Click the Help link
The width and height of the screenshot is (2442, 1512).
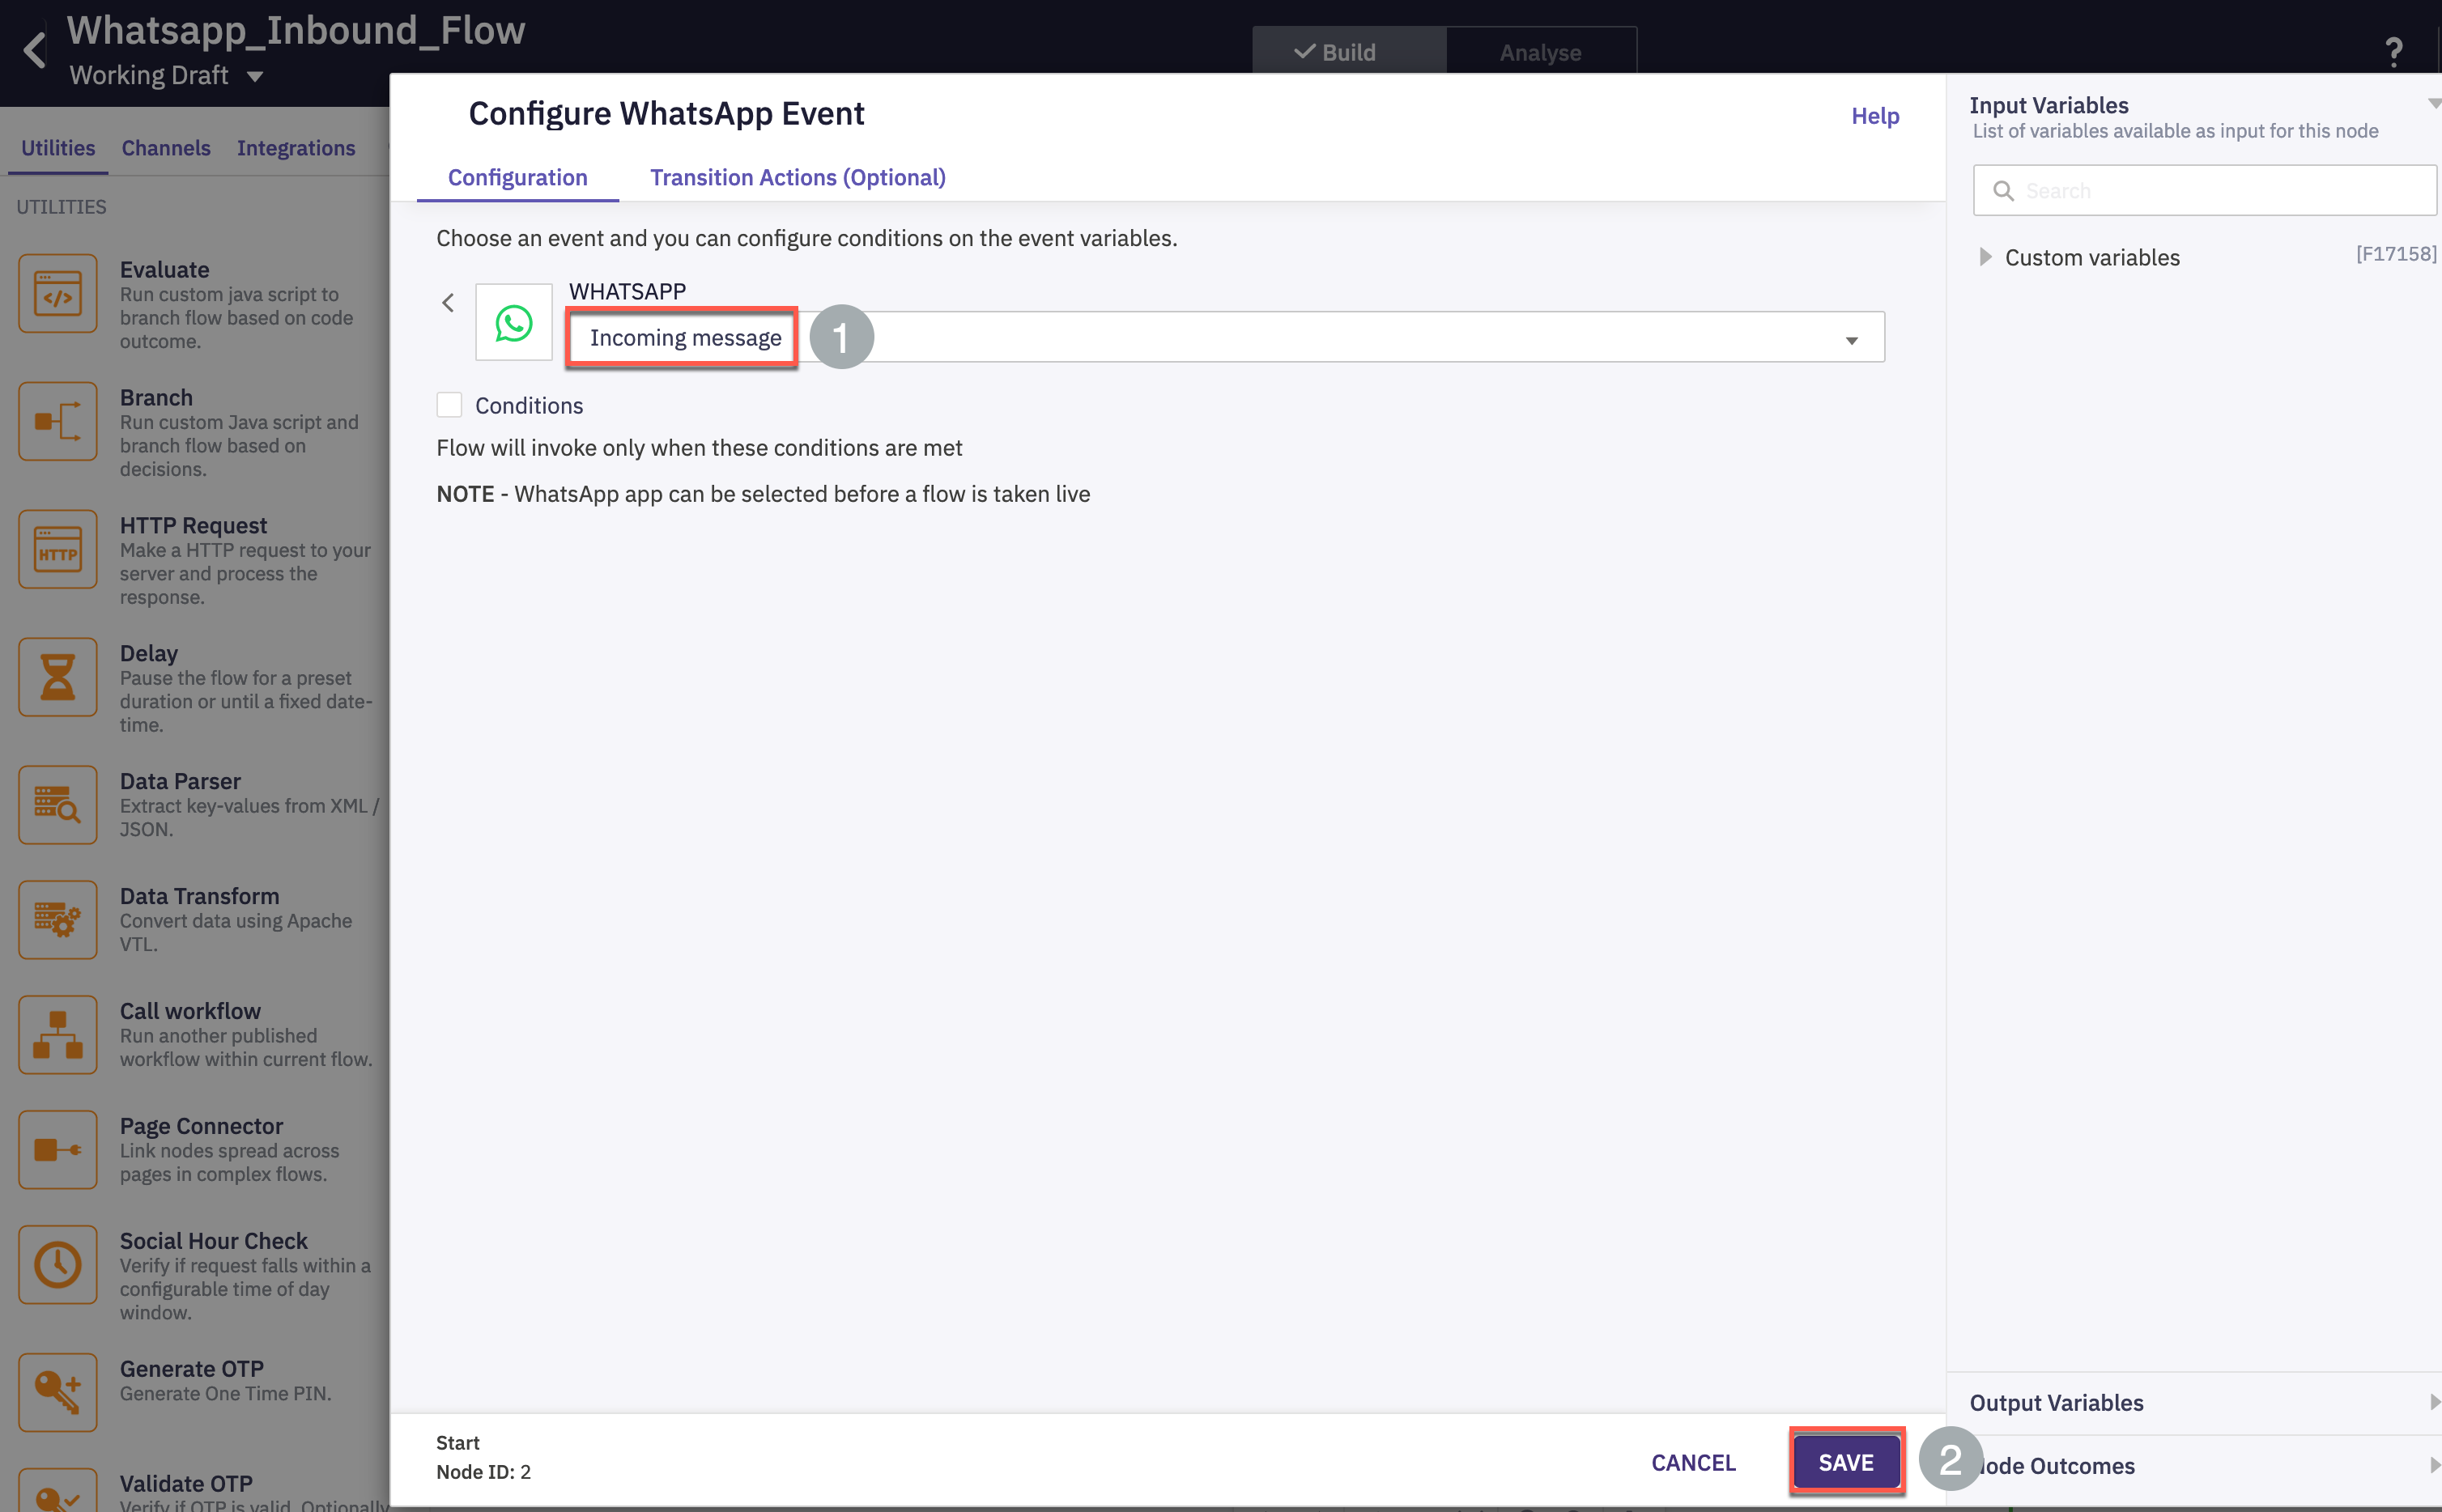[x=1877, y=113]
